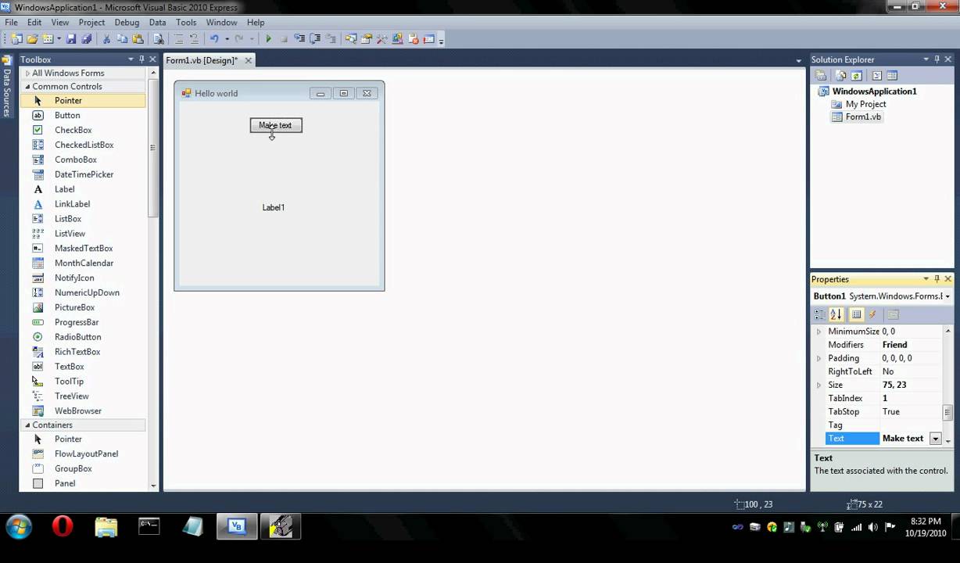Select the Form1.vb [Design] tab
Screen dimensions: 960x563
(202, 60)
